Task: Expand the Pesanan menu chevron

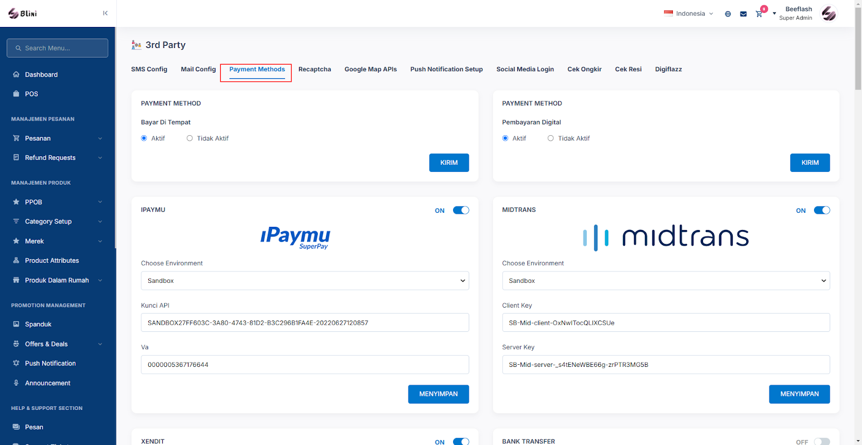Action: (x=100, y=138)
